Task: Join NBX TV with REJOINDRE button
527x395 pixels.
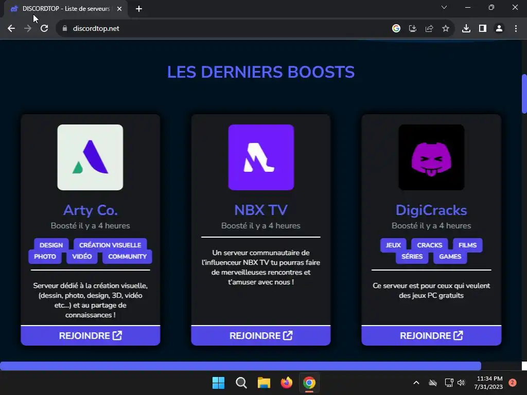Action: pos(261,335)
